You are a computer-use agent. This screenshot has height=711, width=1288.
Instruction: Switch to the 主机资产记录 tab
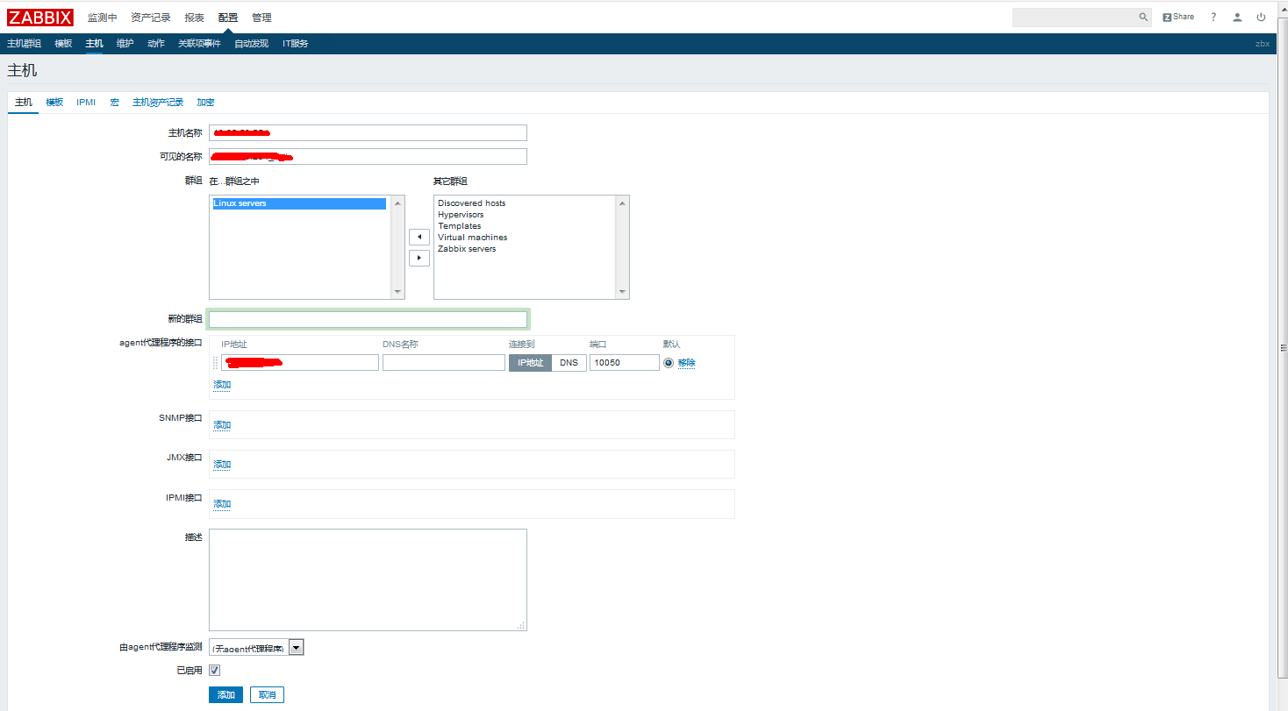coord(158,103)
